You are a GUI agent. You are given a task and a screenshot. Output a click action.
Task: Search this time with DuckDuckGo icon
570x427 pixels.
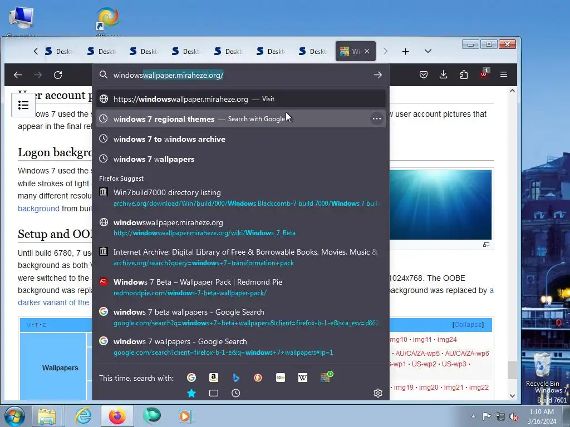click(258, 378)
